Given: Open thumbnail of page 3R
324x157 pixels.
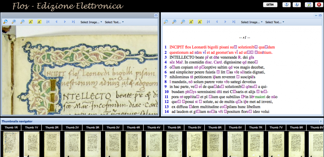Looking at the screenshot, I should tap(93, 144).
